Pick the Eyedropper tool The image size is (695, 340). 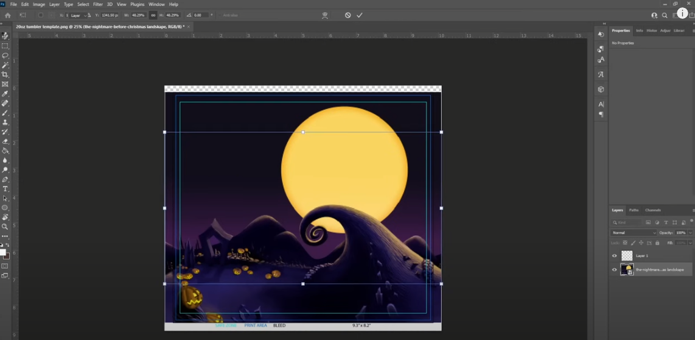5,94
